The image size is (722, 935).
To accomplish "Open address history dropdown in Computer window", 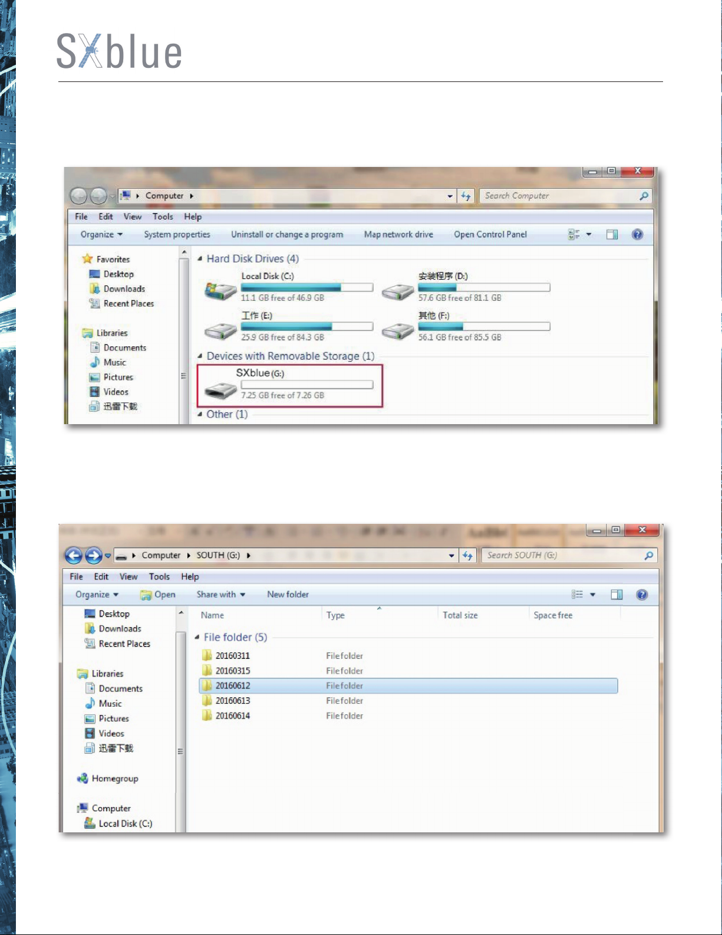I will [450, 196].
